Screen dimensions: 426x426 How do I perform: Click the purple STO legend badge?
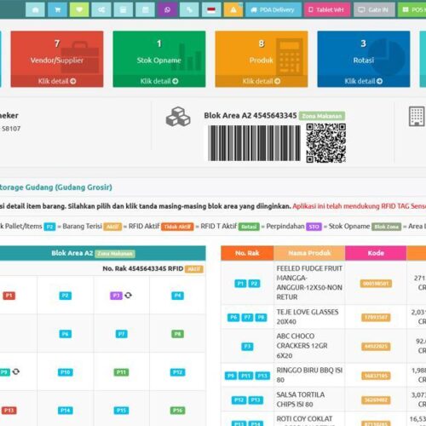[314, 227]
